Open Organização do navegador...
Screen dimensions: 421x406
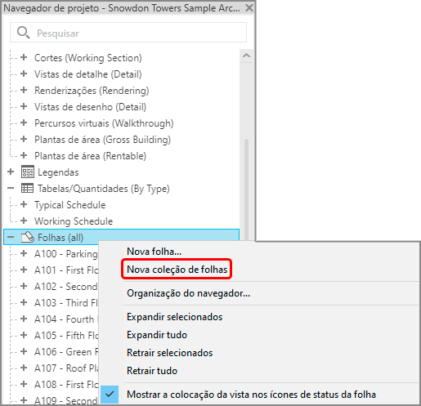tap(188, 293)
